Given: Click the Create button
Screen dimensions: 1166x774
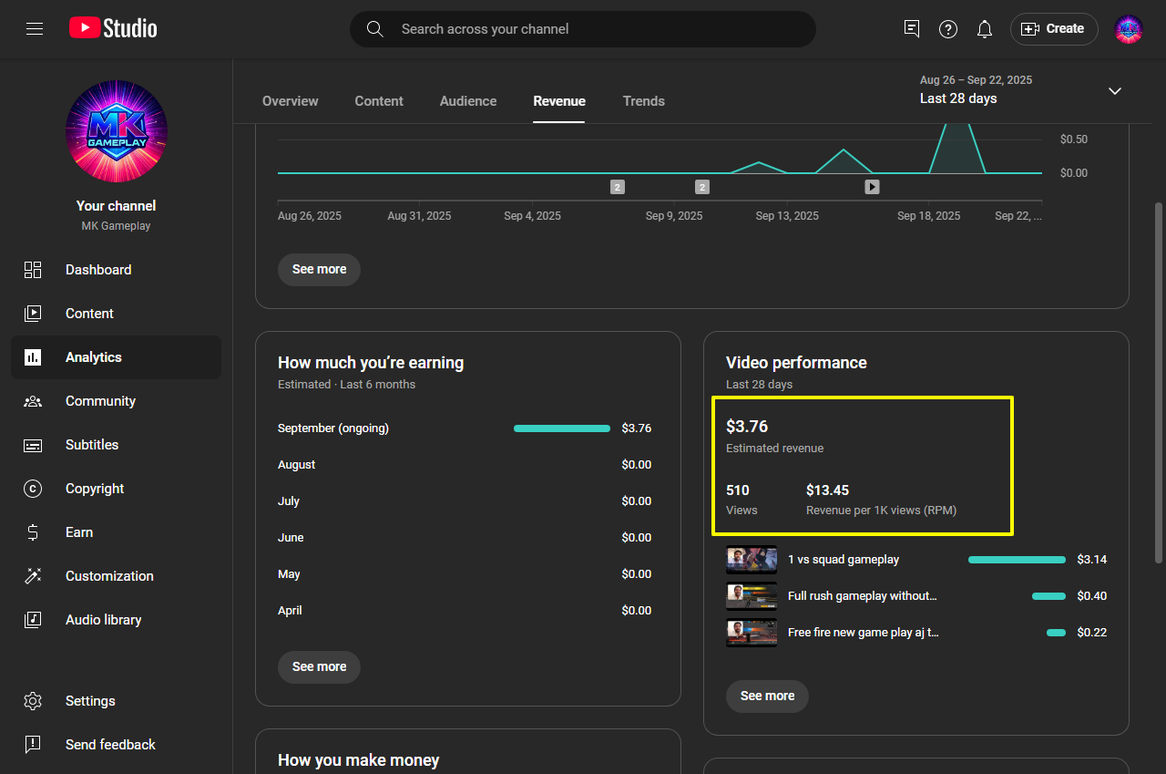Looking at the screenshot, I should point(1054,29).
